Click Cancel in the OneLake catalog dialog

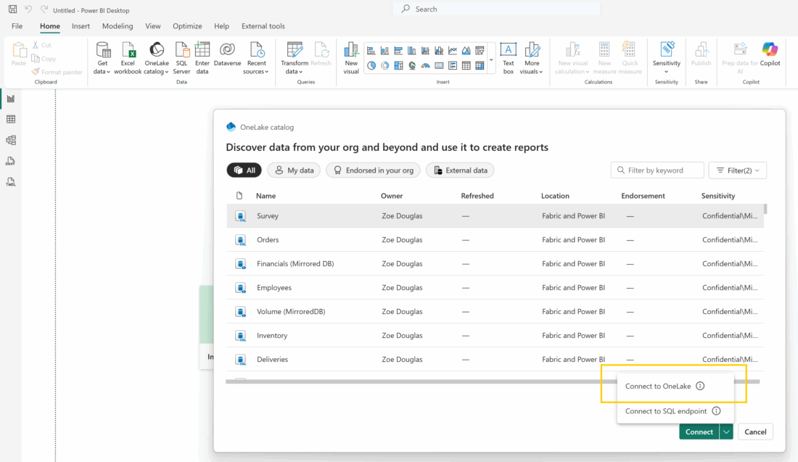(755, 432)
